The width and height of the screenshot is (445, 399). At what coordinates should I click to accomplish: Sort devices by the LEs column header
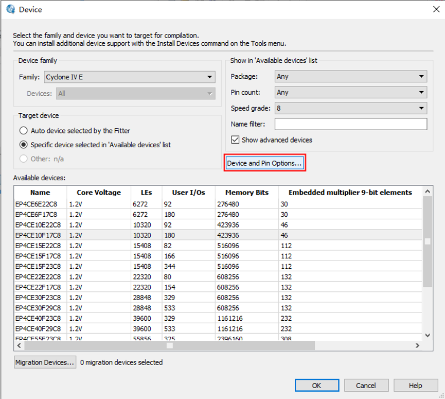click(x=146, y=193)
